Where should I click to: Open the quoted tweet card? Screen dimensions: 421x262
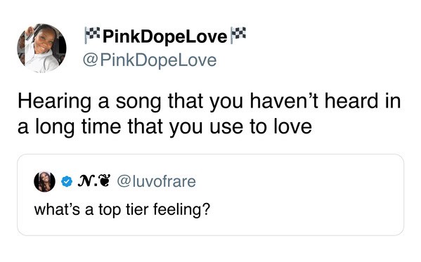click(211, 195)
